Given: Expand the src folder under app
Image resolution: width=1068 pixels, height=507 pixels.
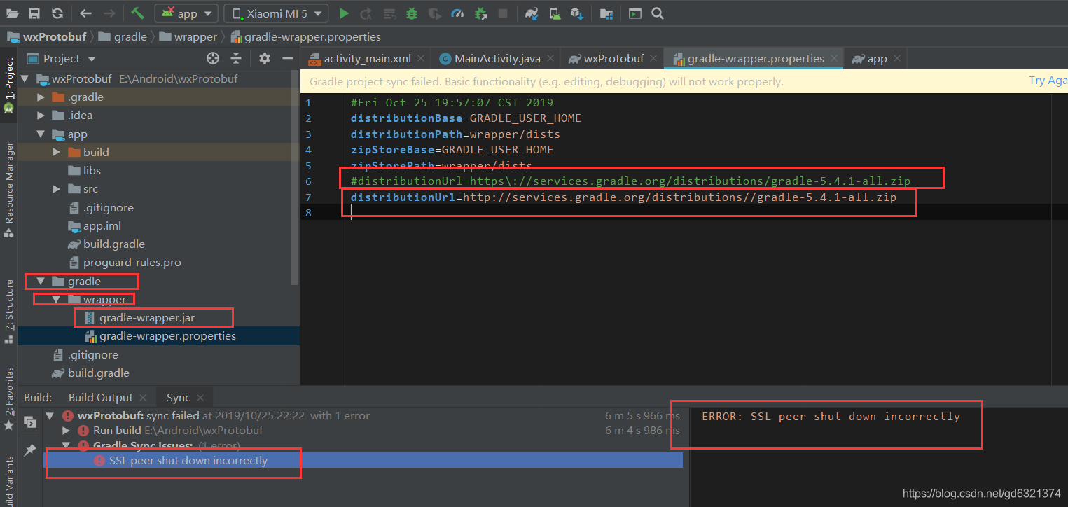Looking at the screenshot, I should 56,188.
